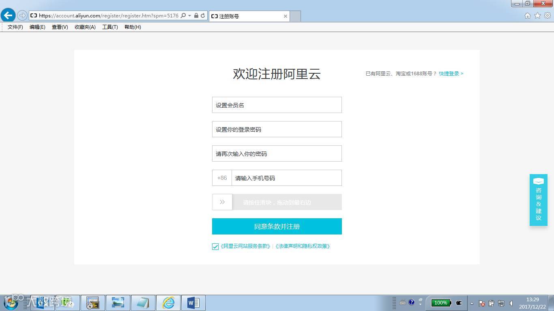Open the 帮助(H) menu
The width and height of the screenshot is (554, 311).
coord(133,27)
